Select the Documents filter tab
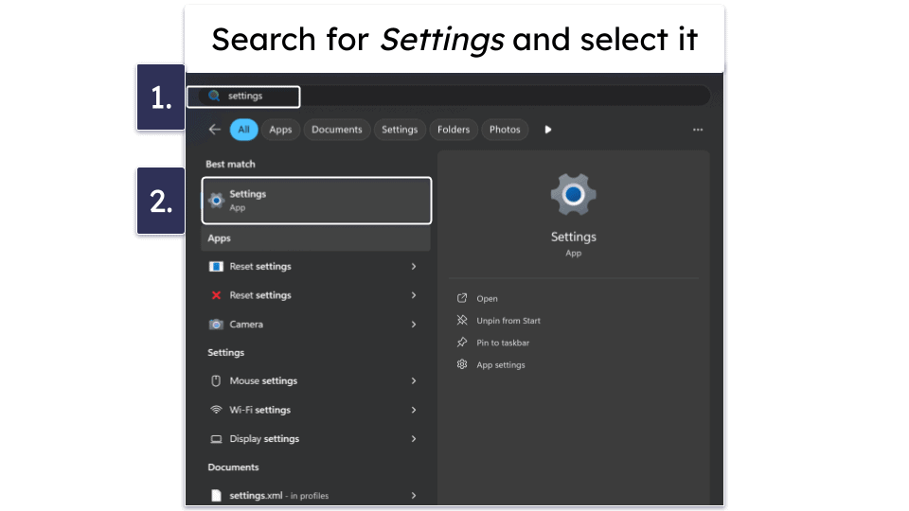Viewport: 909px width, 511px height. coord(337,130)
